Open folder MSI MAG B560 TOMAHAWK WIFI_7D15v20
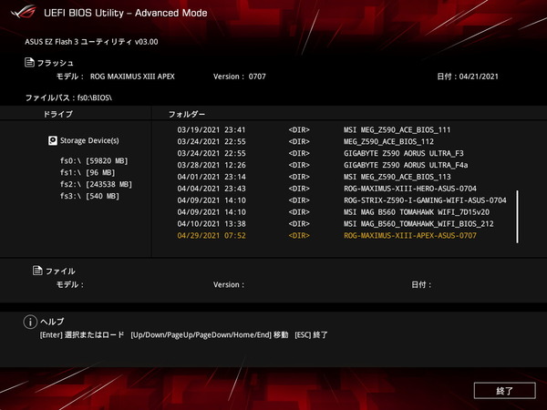This screenshot has height=410, width=547. [x=417, y=212]
